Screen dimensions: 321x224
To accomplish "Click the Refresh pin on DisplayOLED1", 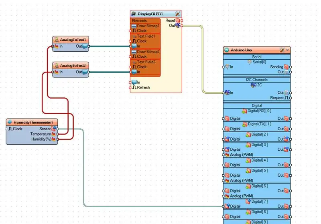I will (x=130, y=88).
